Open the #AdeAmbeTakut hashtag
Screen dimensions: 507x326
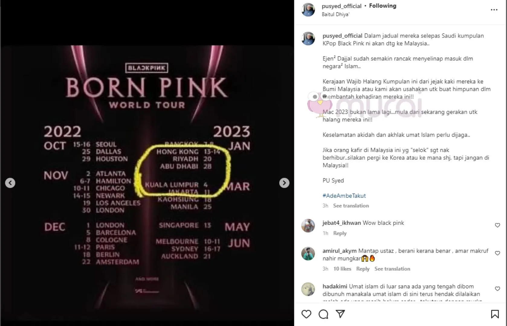(344, 196)
